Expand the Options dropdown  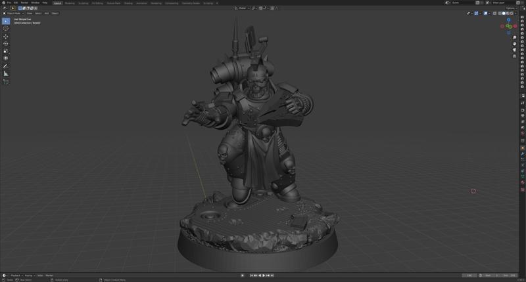[x=512, y=8]
